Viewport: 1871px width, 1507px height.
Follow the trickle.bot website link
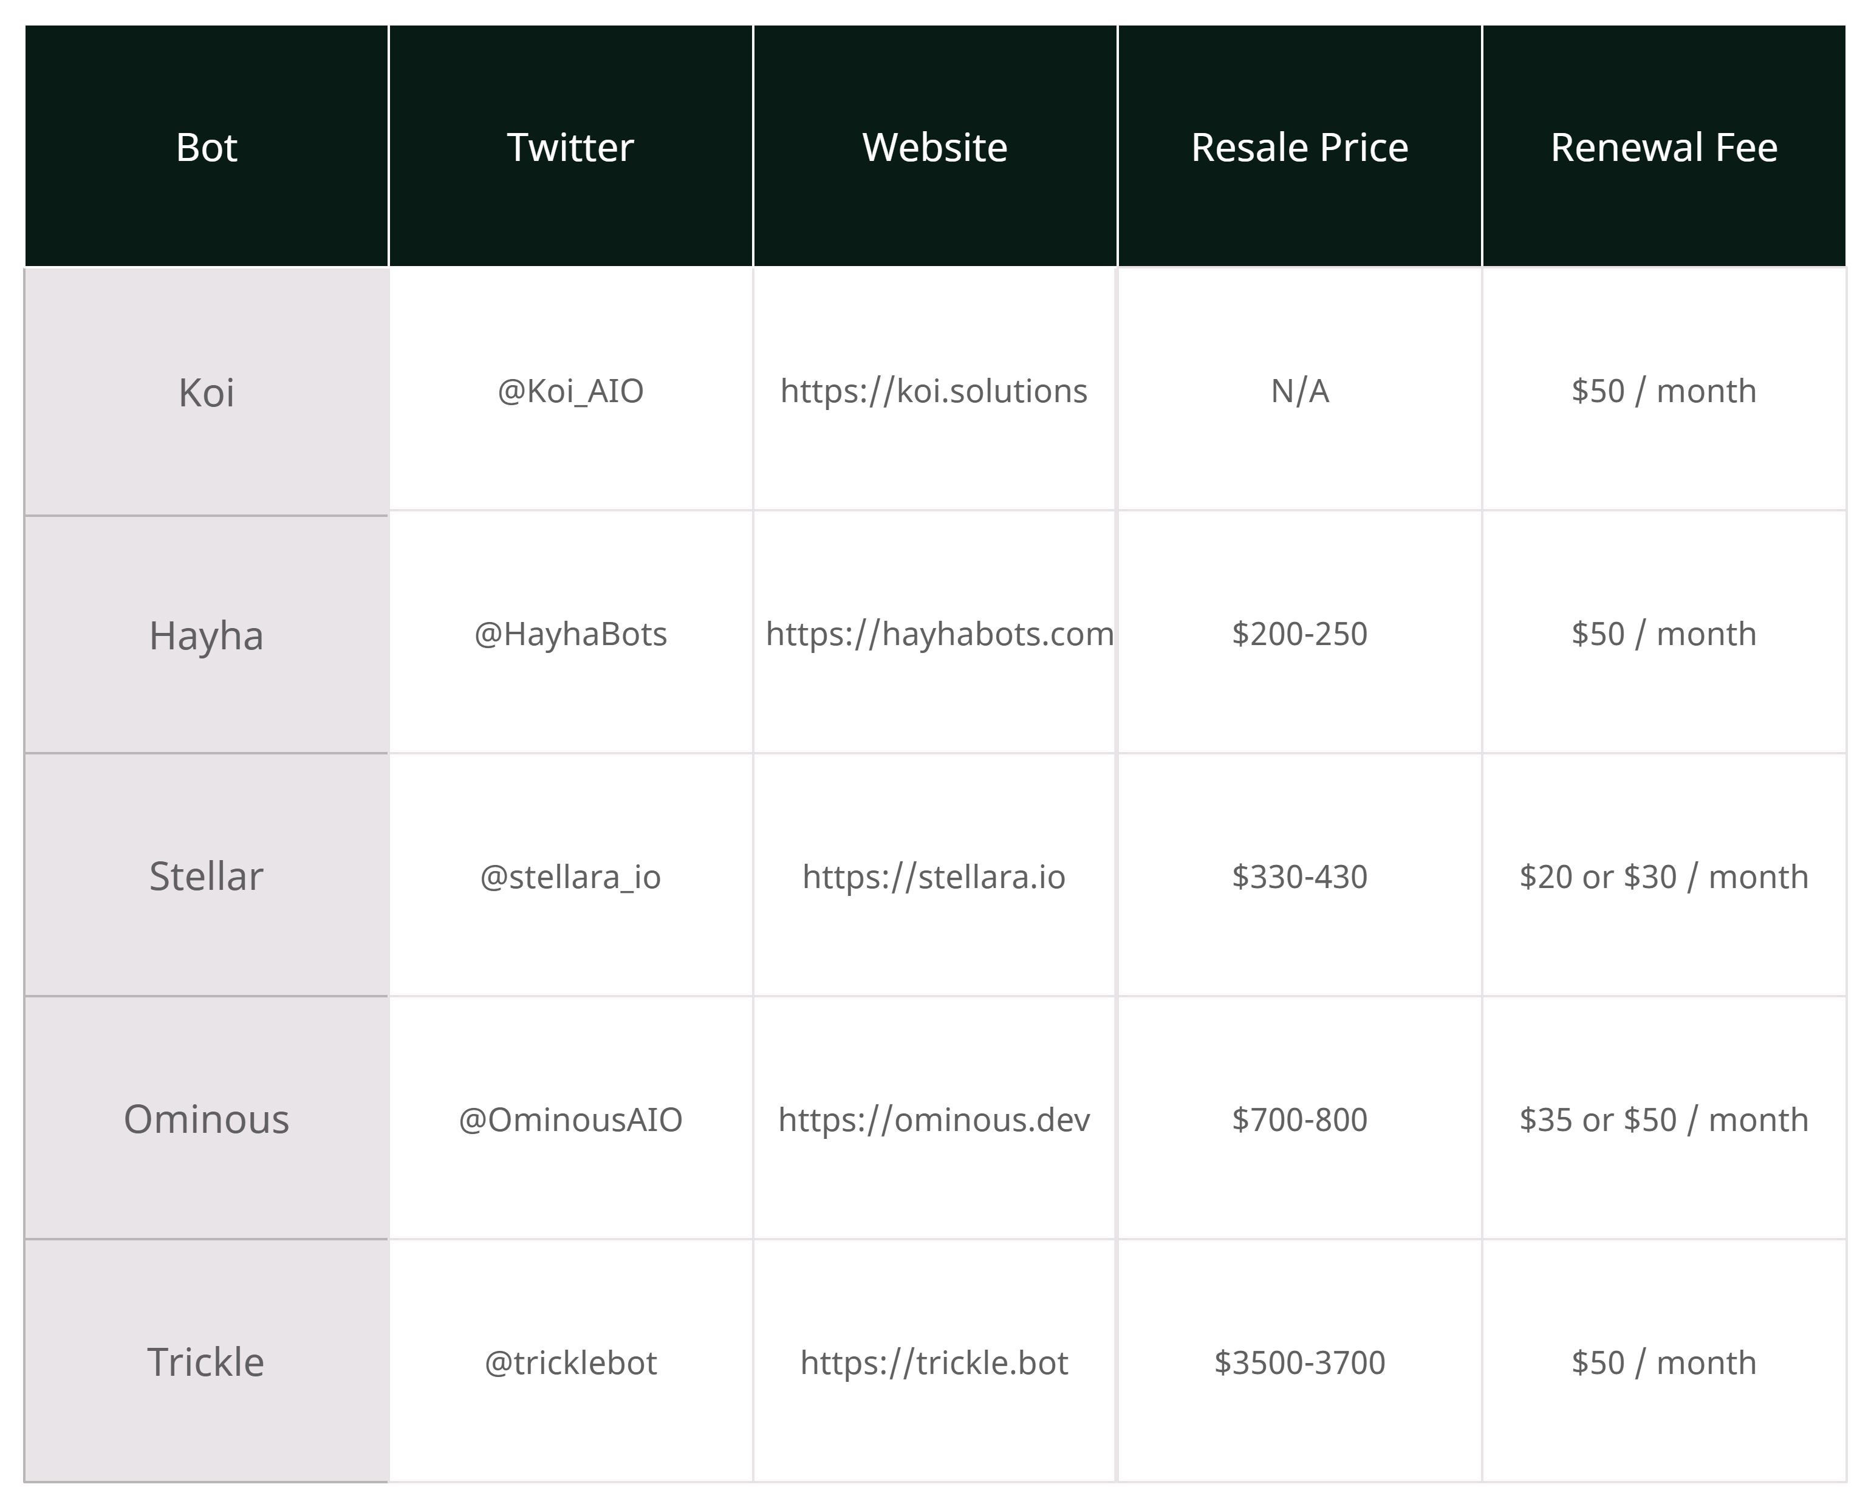coord(933,1364)
